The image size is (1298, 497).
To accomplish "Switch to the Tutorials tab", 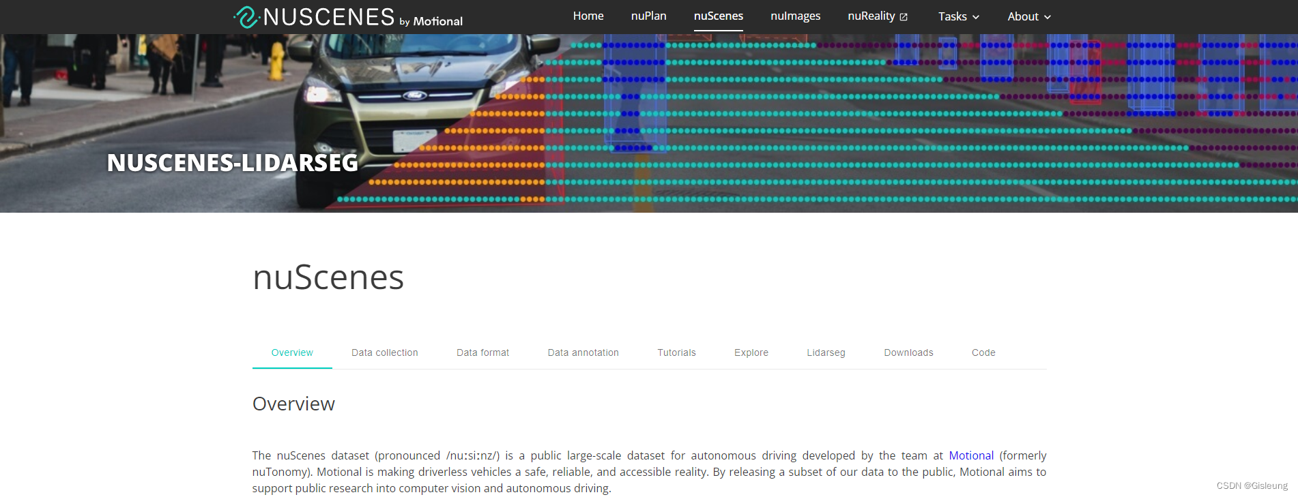I will pos(676,352).
